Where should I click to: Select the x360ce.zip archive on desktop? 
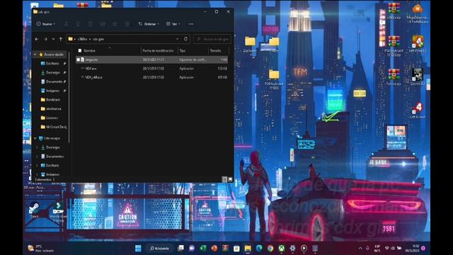coord(394,11)
